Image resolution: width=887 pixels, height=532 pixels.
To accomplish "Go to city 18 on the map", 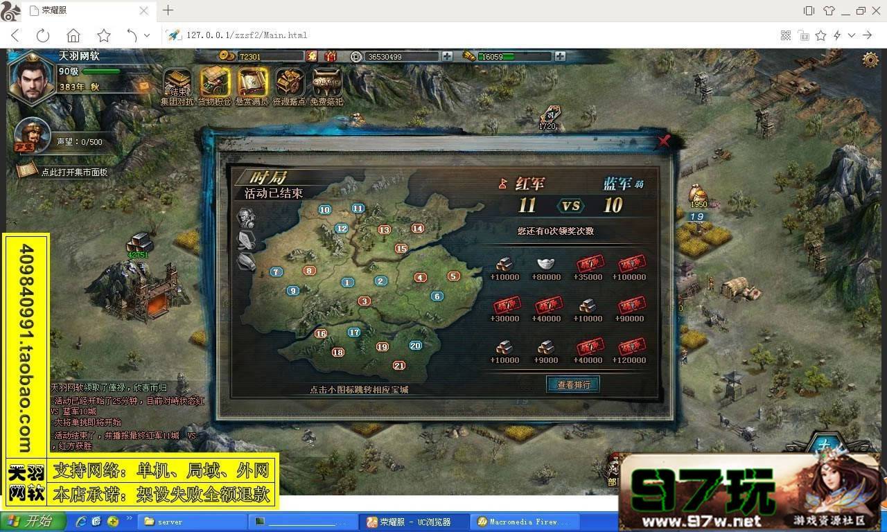I will pyautogui.click(x=337, y=352).
